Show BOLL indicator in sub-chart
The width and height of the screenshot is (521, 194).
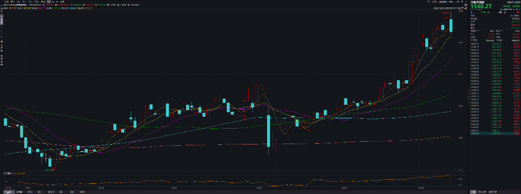29,192
